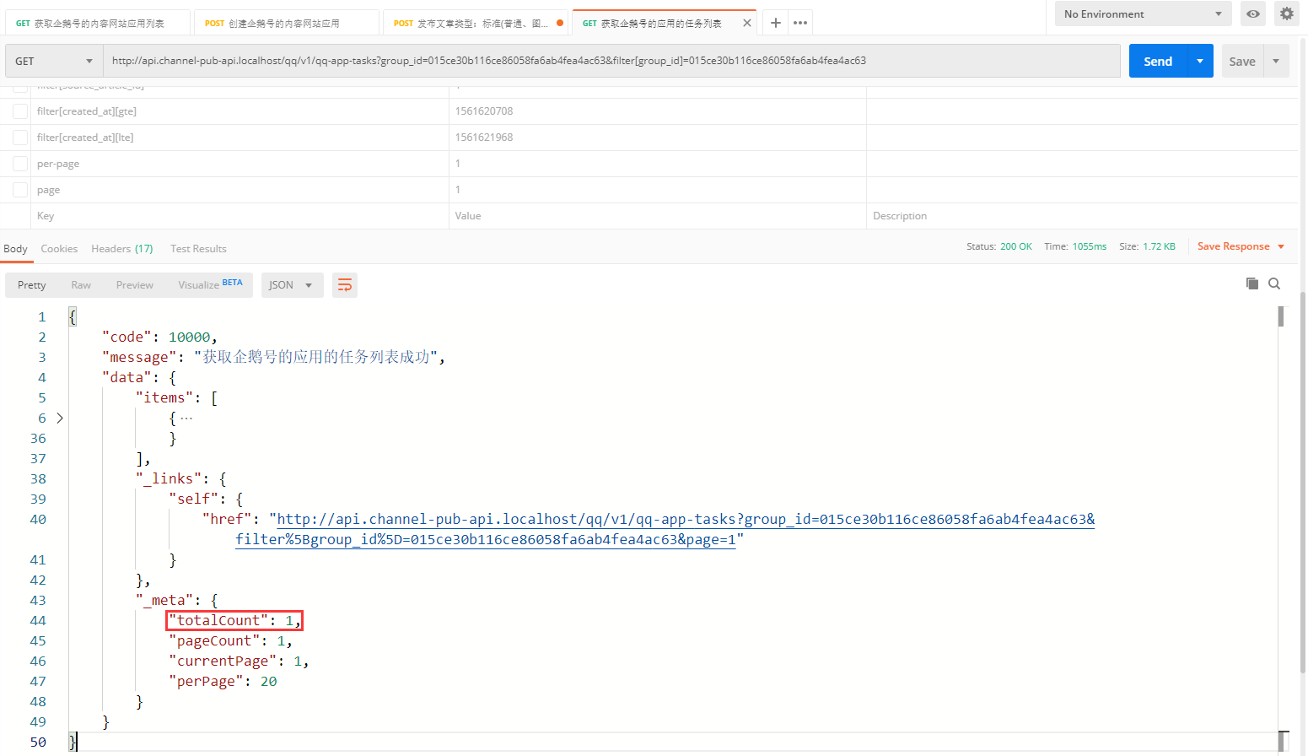Enable the per-page parameter checkbox

point(20,164)
